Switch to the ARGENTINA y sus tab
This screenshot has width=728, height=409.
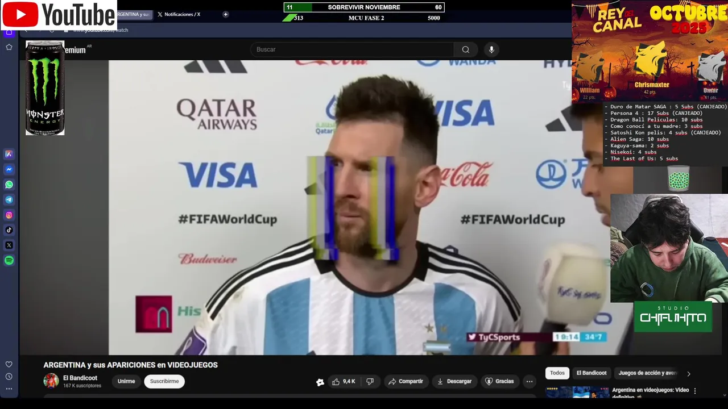pos(134,14)
